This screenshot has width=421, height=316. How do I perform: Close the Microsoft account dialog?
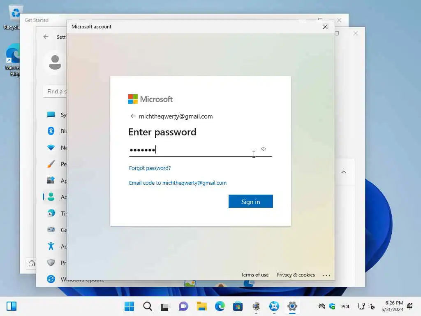(325, 27)
